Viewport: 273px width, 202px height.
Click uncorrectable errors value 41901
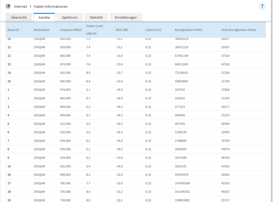click(x=225, y=166)
